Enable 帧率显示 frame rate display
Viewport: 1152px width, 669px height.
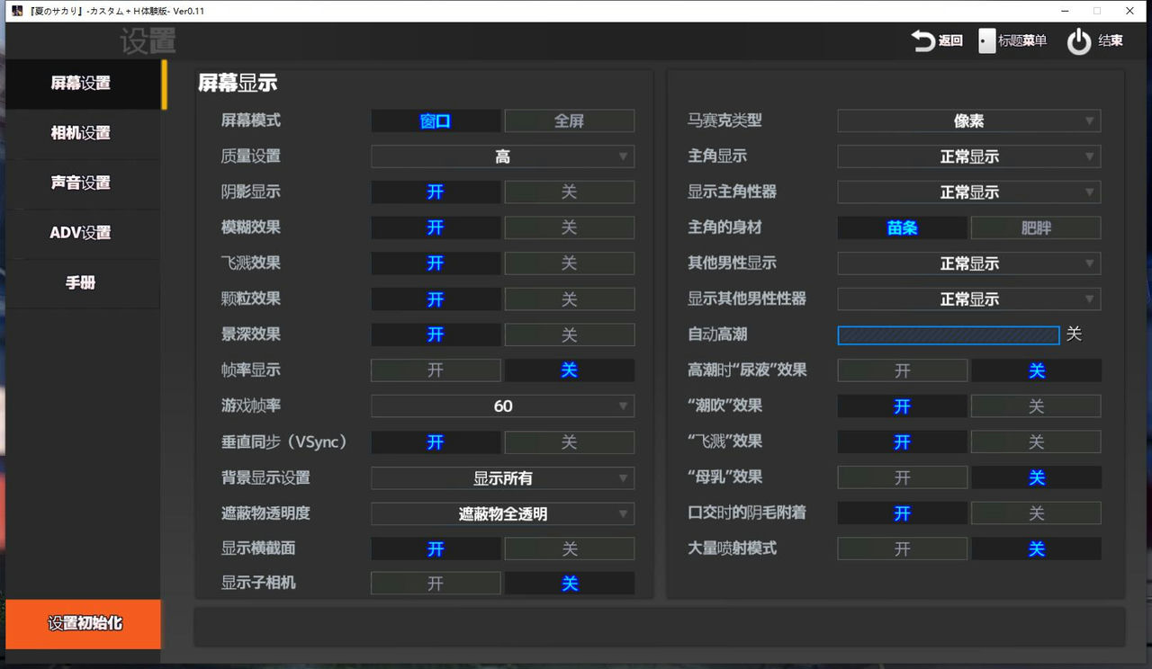(x=436, y=370)
